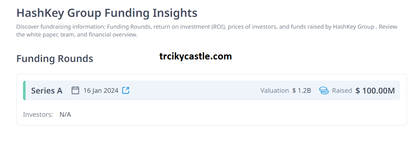Click the $ 100.00M raised amount
The width and height of the screenshot is (418, 144).
(x=375, y=91)
